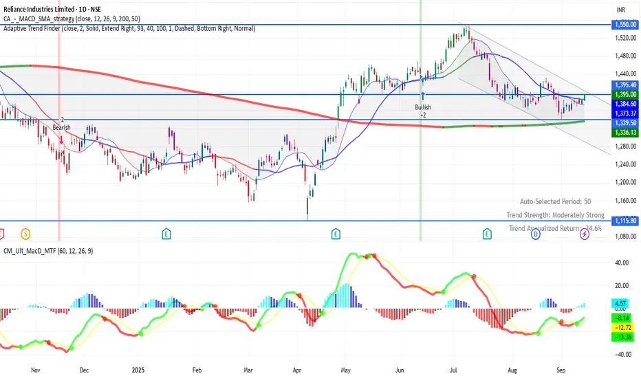Click the purple lightning bolt event icon
Image resolution: width=641 pixels, height=378 pixels.
(585, 234)
